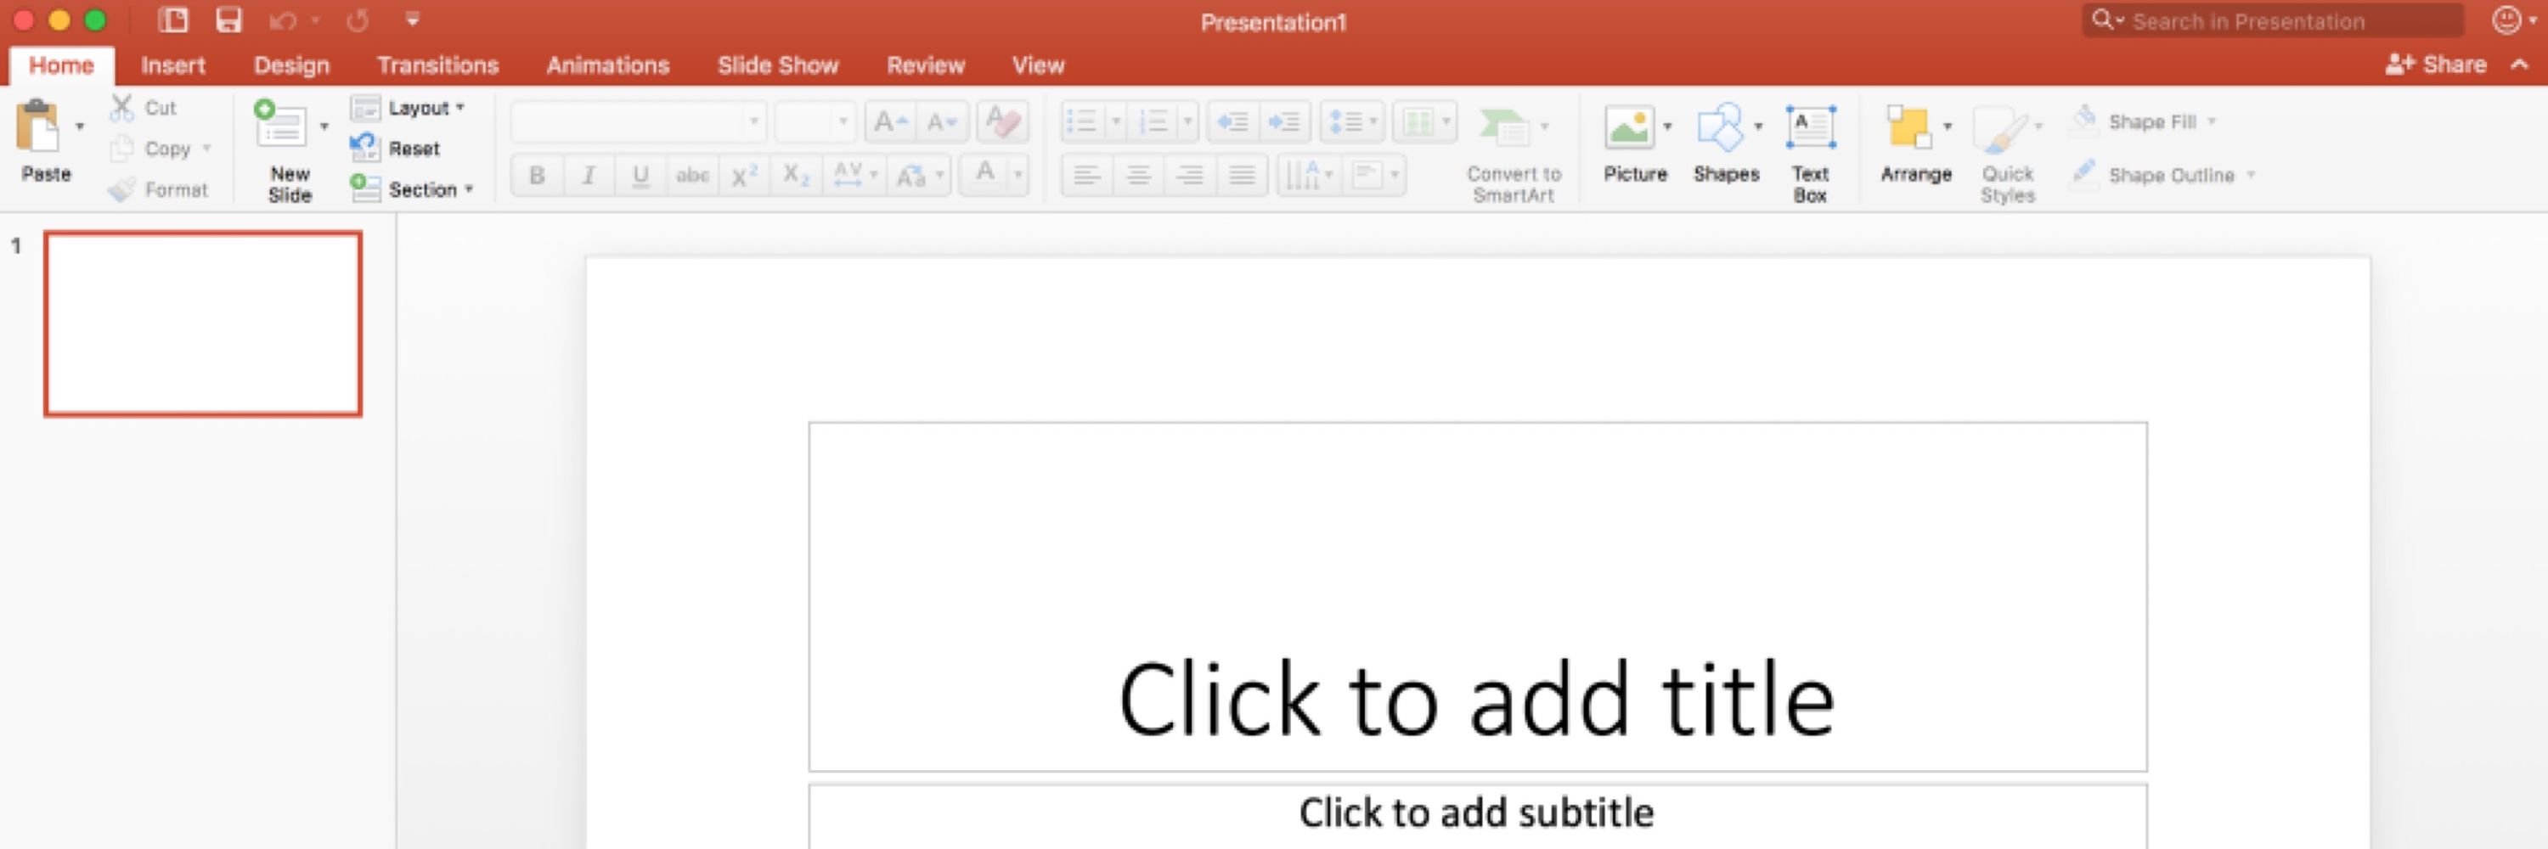The image size is (2548, 849).
Task: Open character spacing AV dropdown
Action: tap(854, 176)
